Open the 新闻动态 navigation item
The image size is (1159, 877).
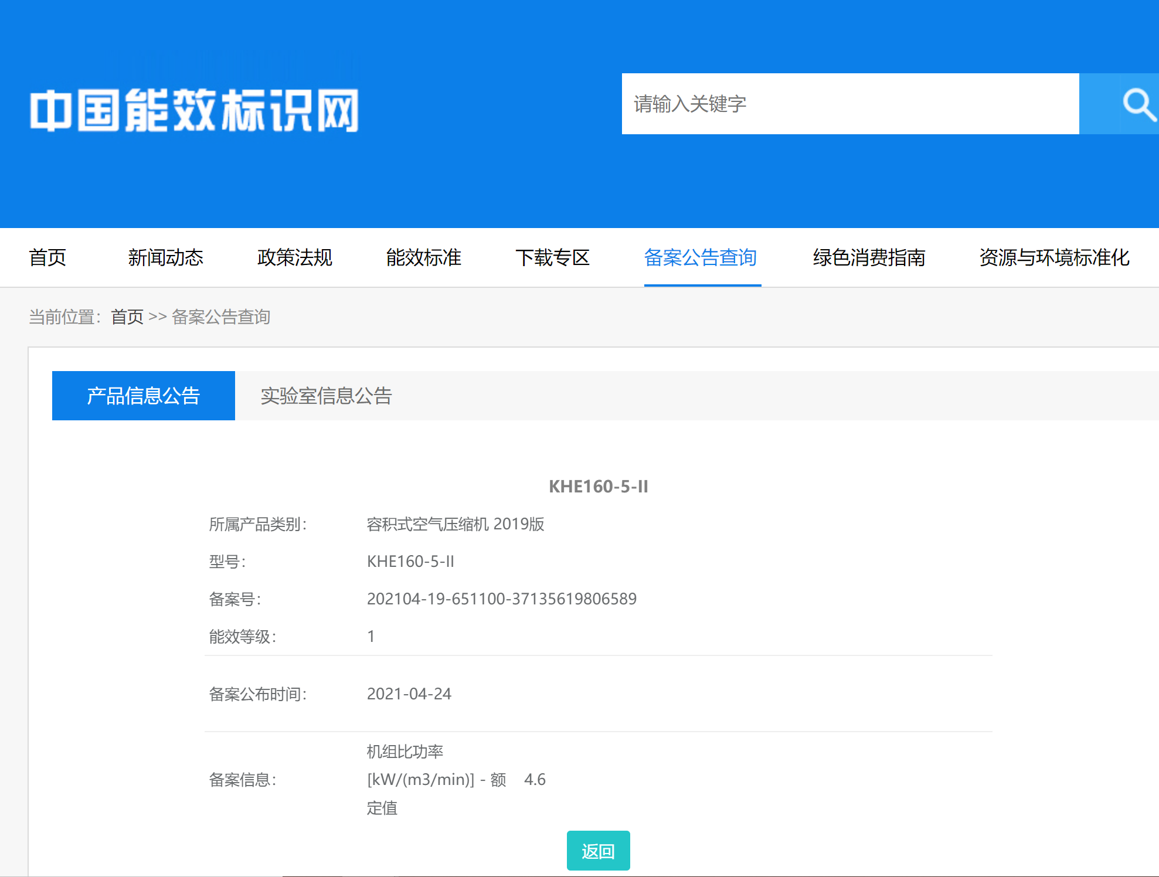[166, 257]
